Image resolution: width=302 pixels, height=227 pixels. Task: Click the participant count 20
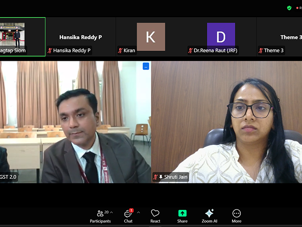[x=107, y=212]
